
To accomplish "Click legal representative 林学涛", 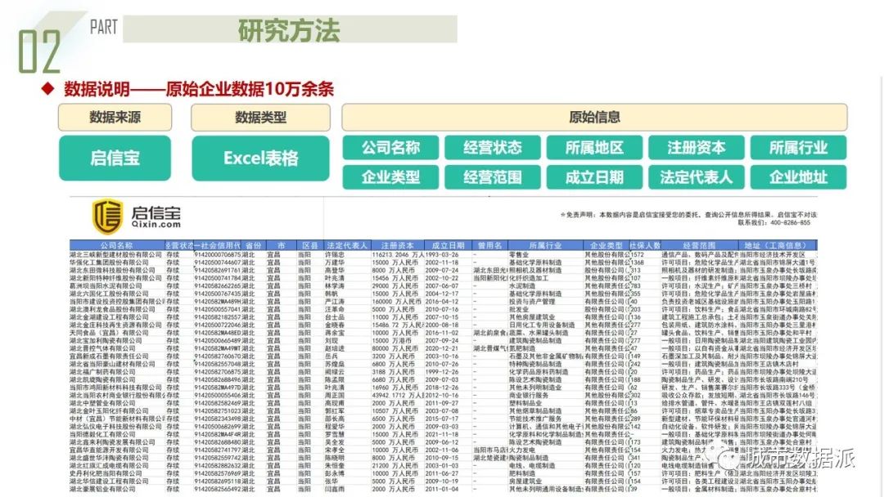I will pyautogui.click(x=335, y=286).
